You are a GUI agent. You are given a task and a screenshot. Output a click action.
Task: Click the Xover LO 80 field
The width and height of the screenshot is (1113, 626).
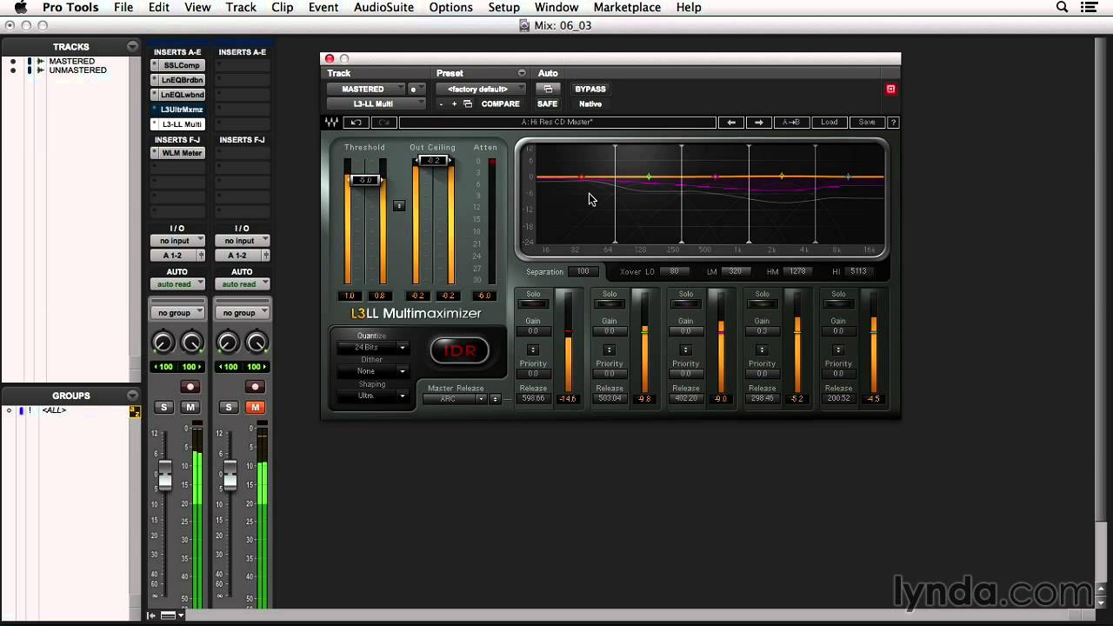(674, 271)
